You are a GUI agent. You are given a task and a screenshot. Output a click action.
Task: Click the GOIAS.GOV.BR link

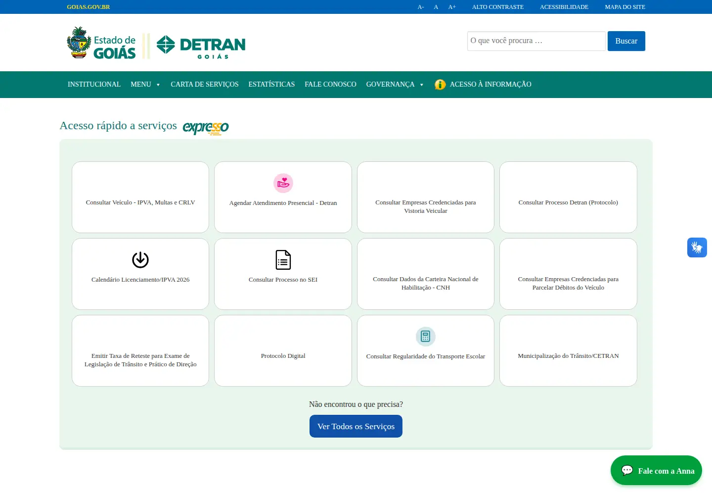click(x=89, y=7)
